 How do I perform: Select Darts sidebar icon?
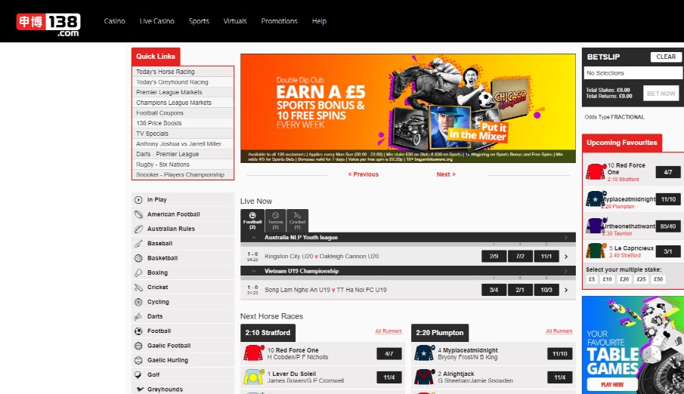point(138,316)
